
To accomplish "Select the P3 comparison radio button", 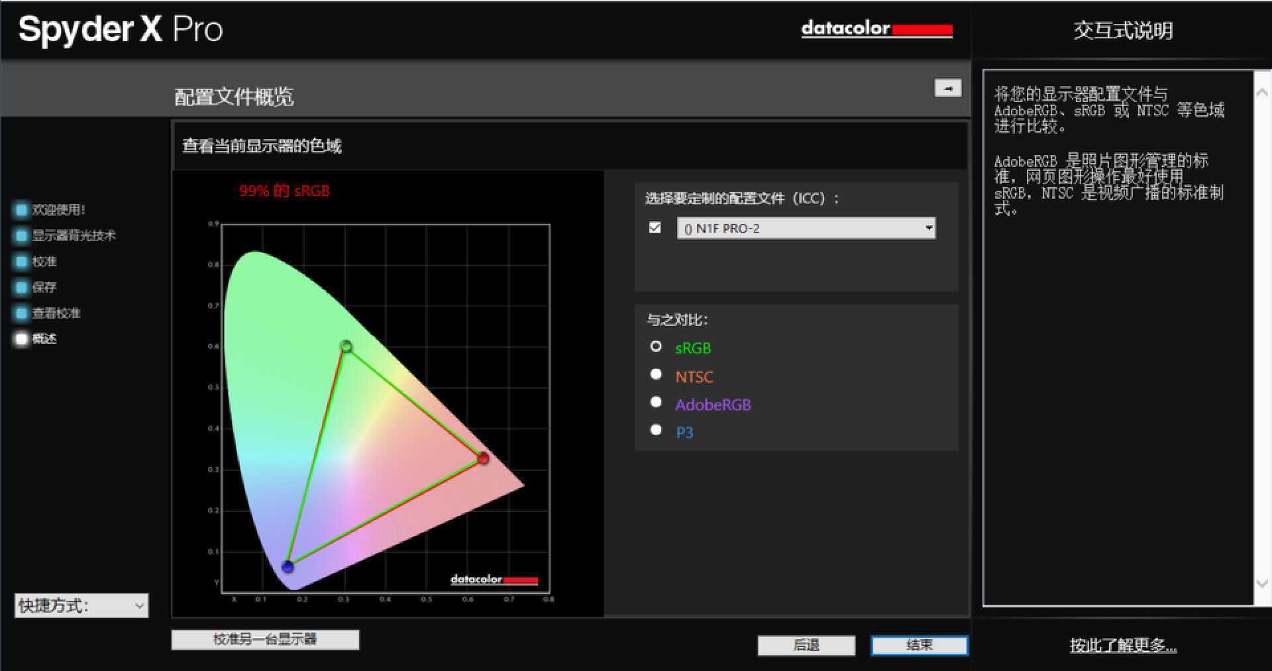I will click(656, 430).
